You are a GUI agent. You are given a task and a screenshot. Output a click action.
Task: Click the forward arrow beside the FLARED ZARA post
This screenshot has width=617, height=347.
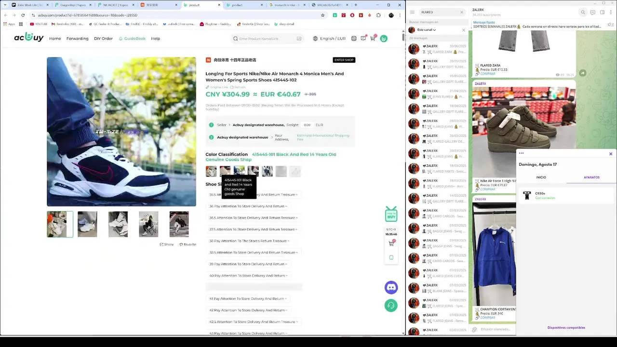coord(582,73)
